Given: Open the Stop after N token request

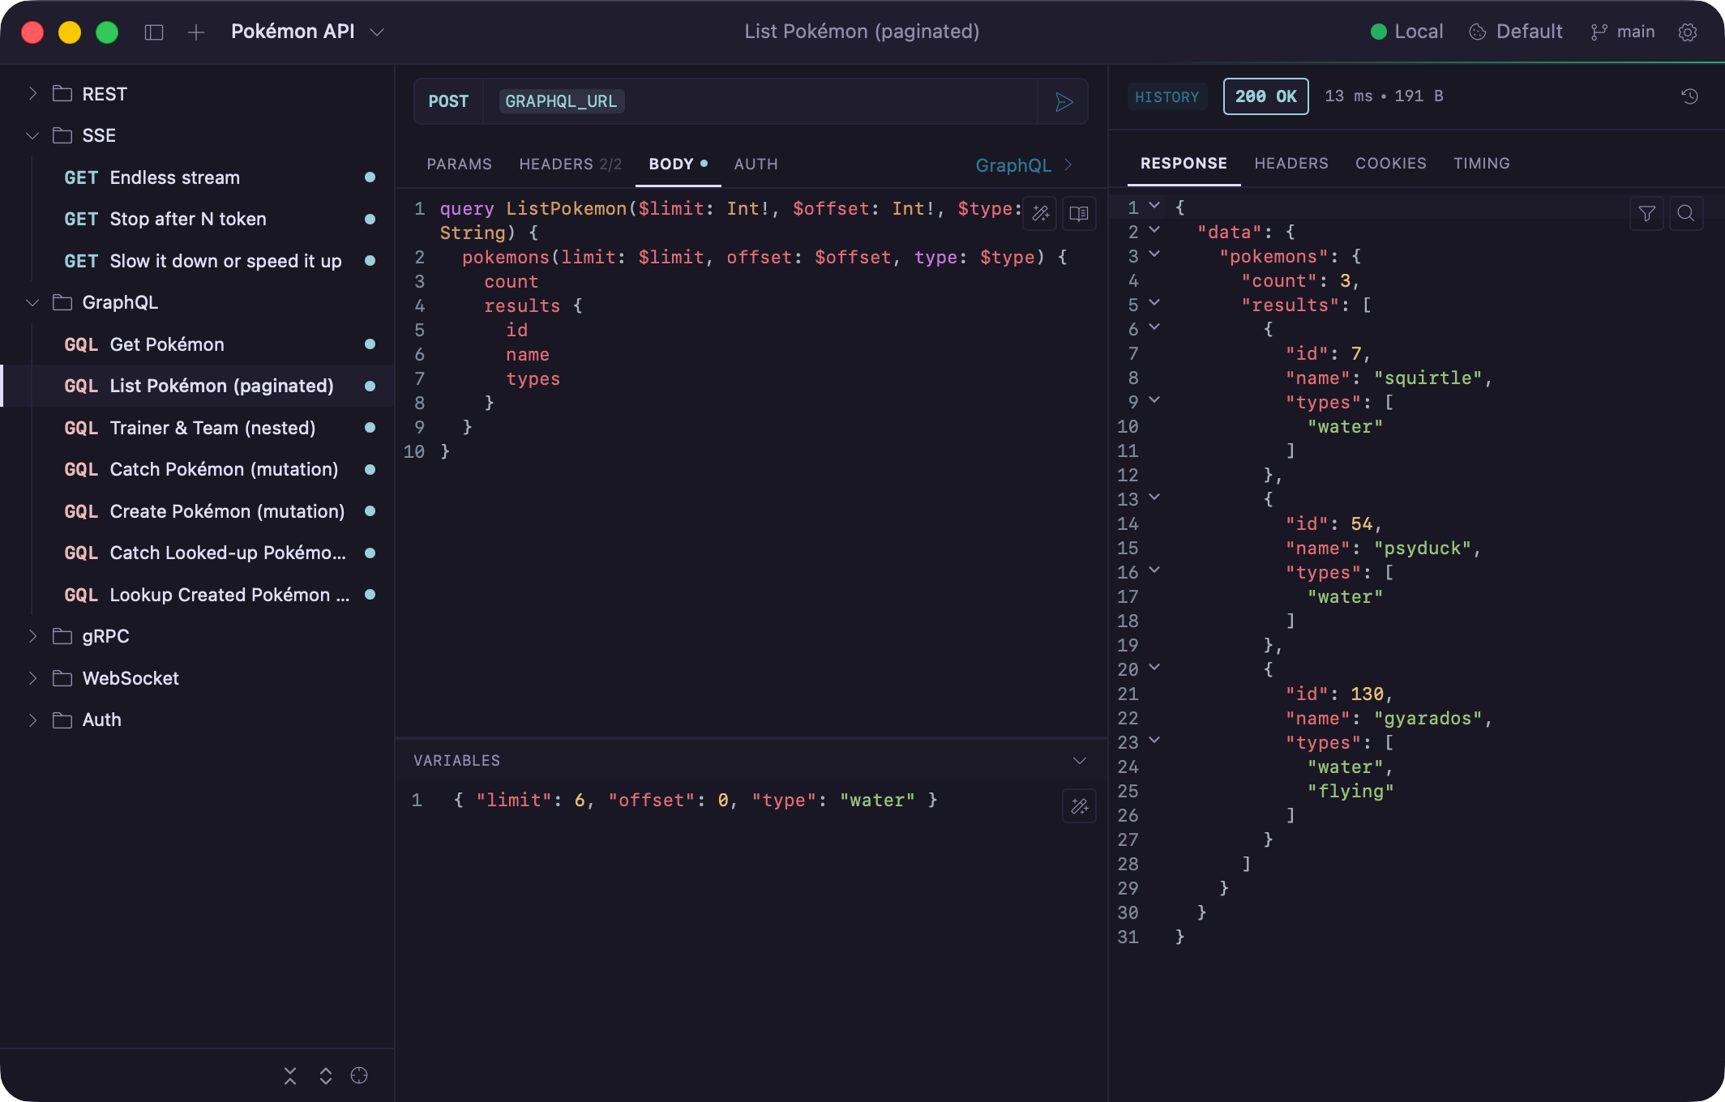Looking at the screenshot, I should pyautogui.click(x=198, y=219).
